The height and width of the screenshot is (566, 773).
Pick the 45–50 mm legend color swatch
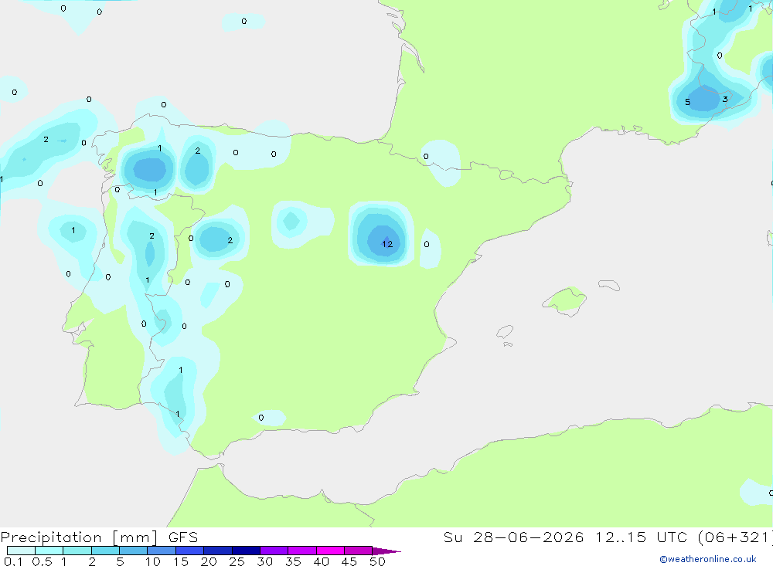358,551
